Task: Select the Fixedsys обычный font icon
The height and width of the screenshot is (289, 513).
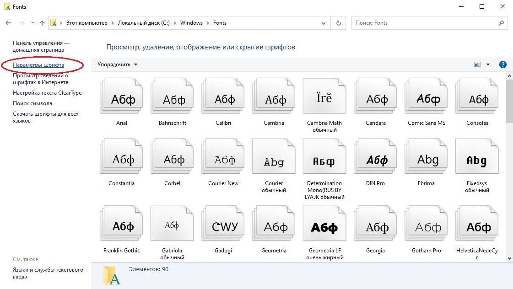Action: click(477, 156)
